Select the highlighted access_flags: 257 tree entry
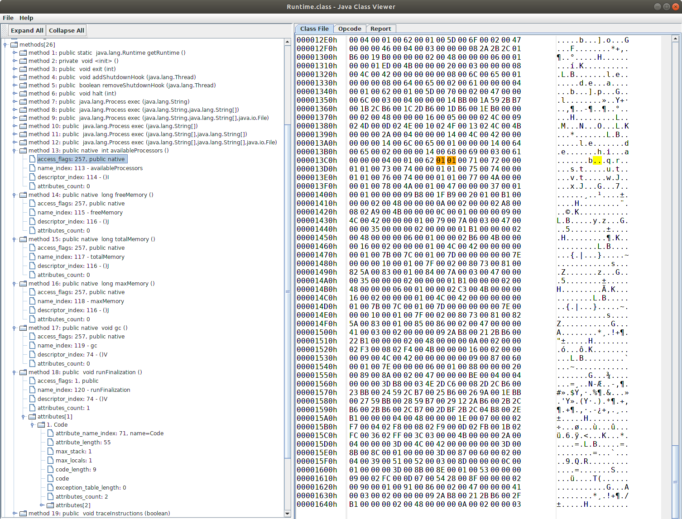The image size is (682, 519). [x=82, y=159]
